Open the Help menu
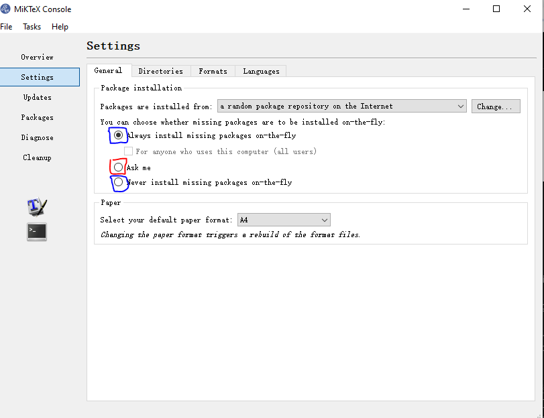The height and width of the screenshot is (418, 544). pyautogui.click(x=60, y=27)
